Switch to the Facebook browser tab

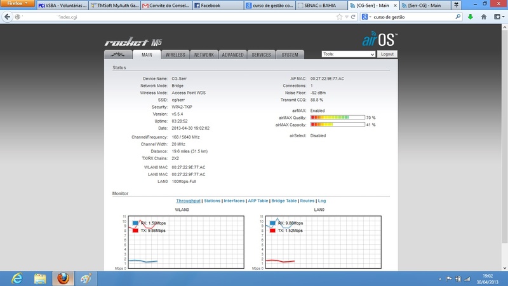(218, 6)
